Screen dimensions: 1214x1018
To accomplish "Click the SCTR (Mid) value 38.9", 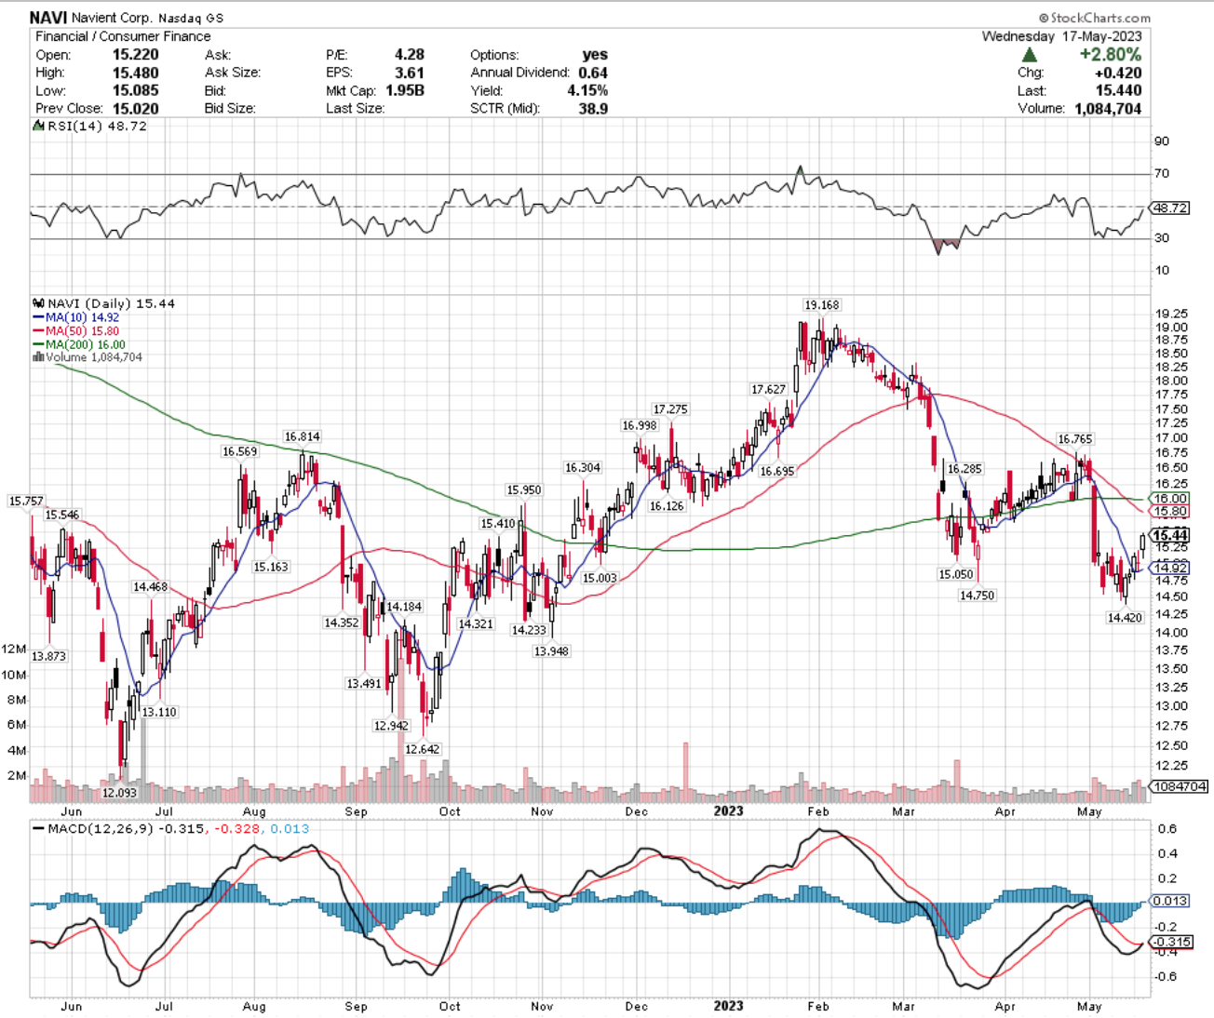I will coord(592,108).
